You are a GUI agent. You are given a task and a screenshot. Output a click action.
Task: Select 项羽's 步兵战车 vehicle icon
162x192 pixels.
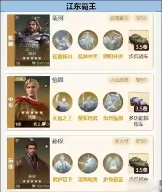click(139, 40)
